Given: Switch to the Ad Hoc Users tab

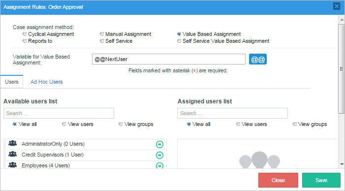Looking at the screenshot, I should [x=46, y=82].
